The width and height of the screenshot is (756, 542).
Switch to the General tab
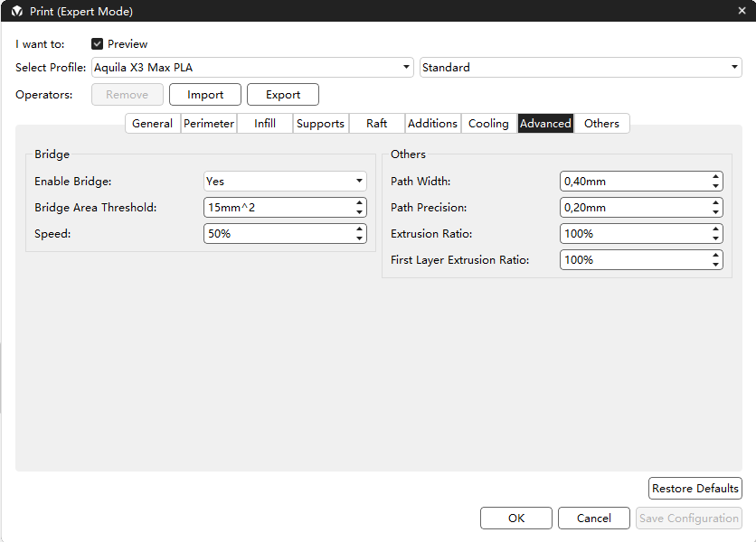tap(152, 124)
